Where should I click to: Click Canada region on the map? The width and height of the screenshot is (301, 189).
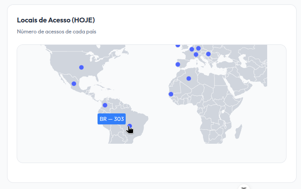88,51
